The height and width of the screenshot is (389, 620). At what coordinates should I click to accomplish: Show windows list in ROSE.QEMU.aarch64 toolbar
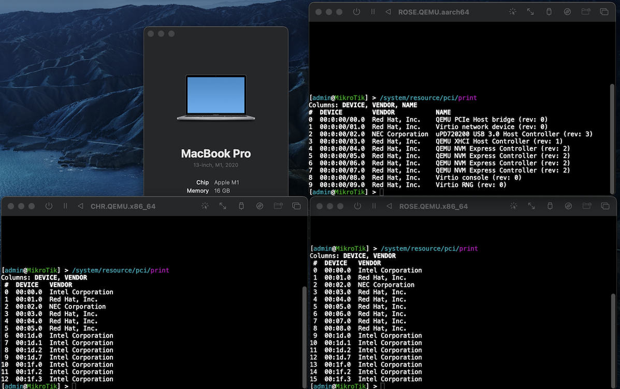[x=604, y=12]
